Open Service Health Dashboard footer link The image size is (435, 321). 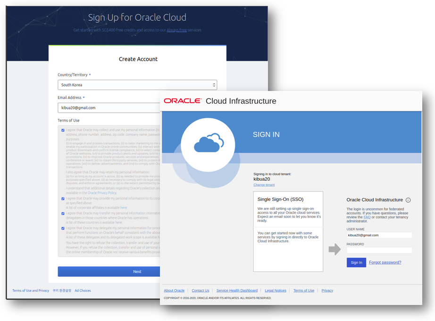(x=237, y=290)
